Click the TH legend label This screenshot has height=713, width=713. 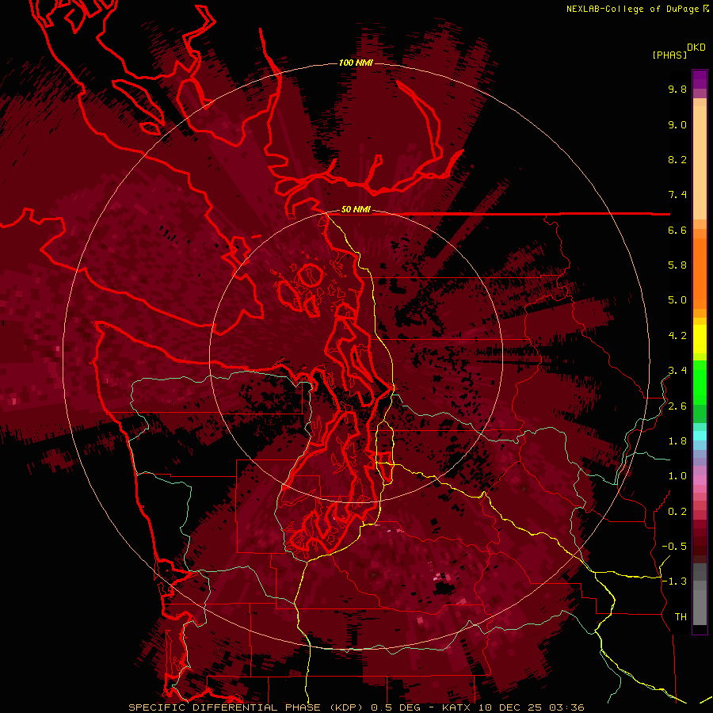click(681, 617)
